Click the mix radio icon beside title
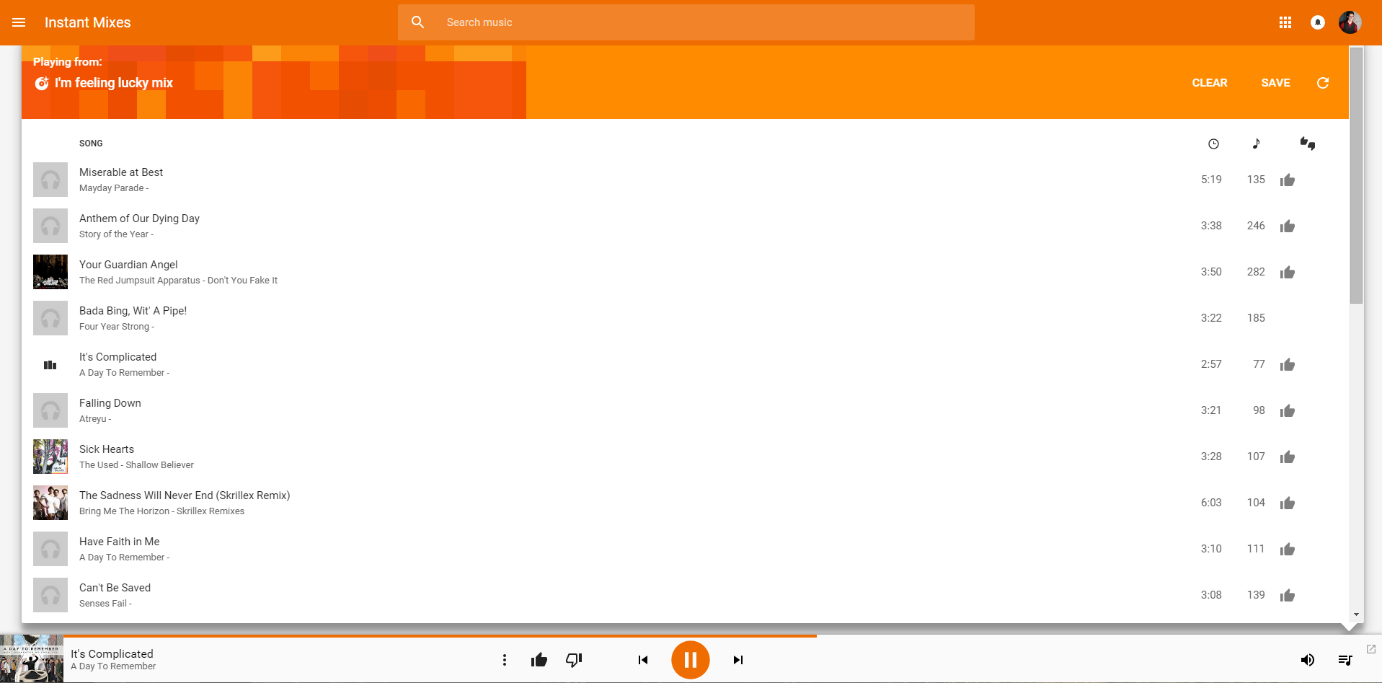 tap(42, 83)
